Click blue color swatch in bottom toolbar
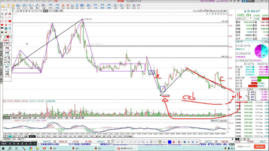The height and width of the screenshot is (151, 269). pyautogui.click(x=169, y=142)
